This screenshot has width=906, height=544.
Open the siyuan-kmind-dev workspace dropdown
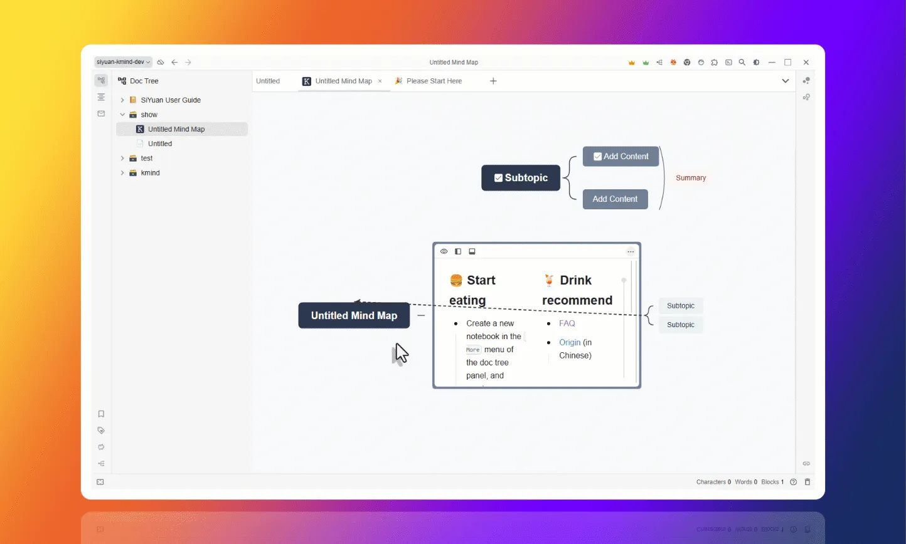click(x=123, y=62)
